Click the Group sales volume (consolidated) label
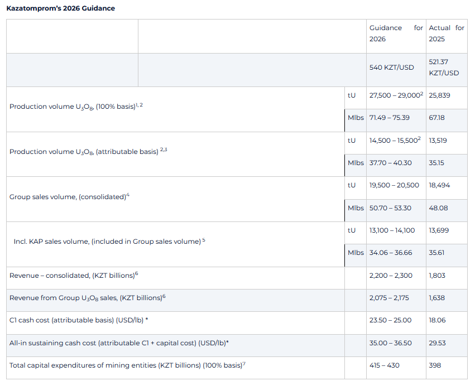The image size is (475, 381). click(x=69, y=196)
